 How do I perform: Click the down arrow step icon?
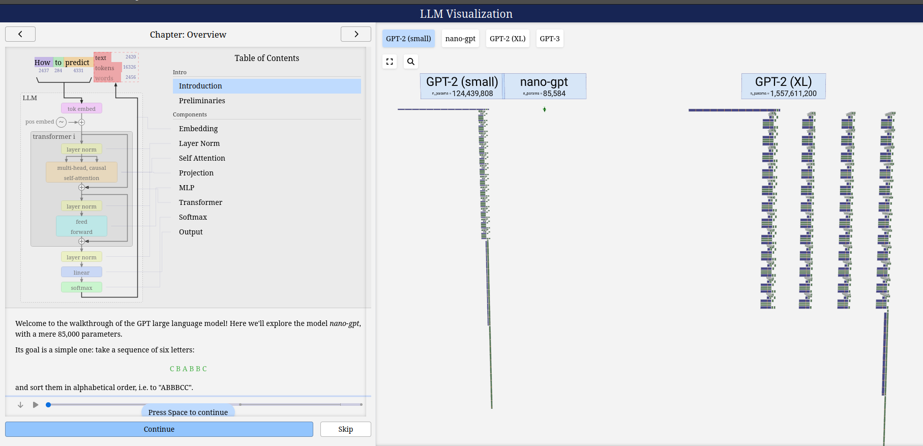pyautogui.click(x=20, y=405)
